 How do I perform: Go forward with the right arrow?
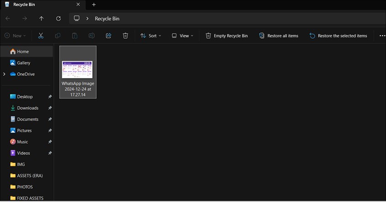25,18
